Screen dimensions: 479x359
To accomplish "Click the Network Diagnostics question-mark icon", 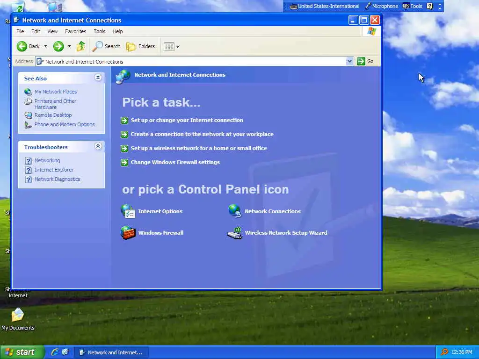I will pyautogui.click(x=29, y=179).
